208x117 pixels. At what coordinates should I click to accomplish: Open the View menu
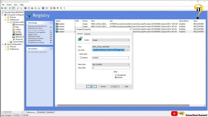click(16, 5)
